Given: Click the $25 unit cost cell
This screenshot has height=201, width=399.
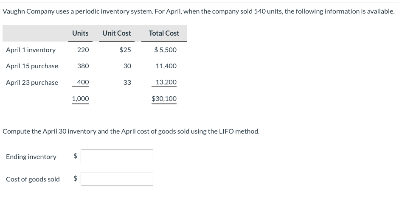Looking at the screenshot, I should [x=125, y=50].
